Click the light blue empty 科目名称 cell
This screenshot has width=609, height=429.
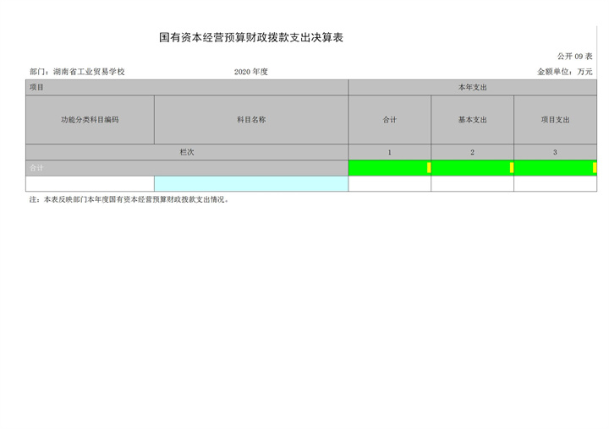[x=251, y=184]
